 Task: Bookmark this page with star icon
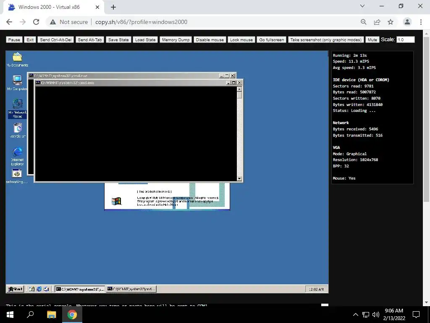tap(391, 22)
